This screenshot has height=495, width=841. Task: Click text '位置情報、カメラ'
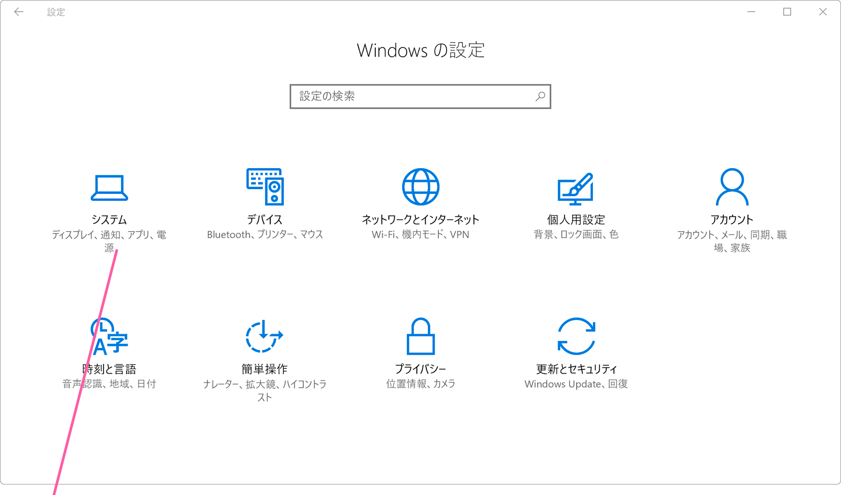point(420,384)
